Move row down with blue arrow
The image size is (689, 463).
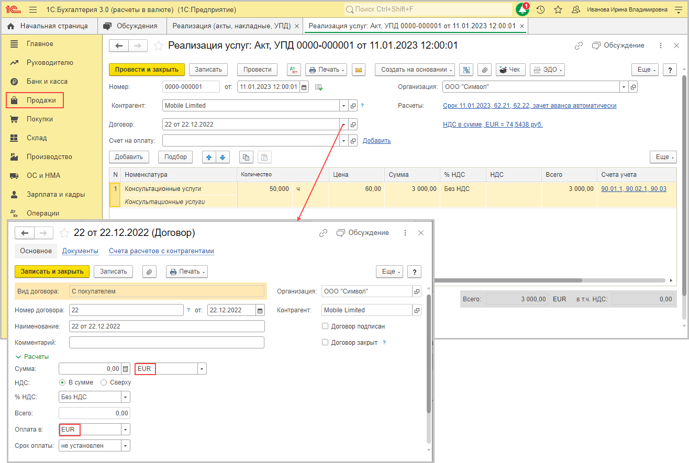click(x=223, y=157)
